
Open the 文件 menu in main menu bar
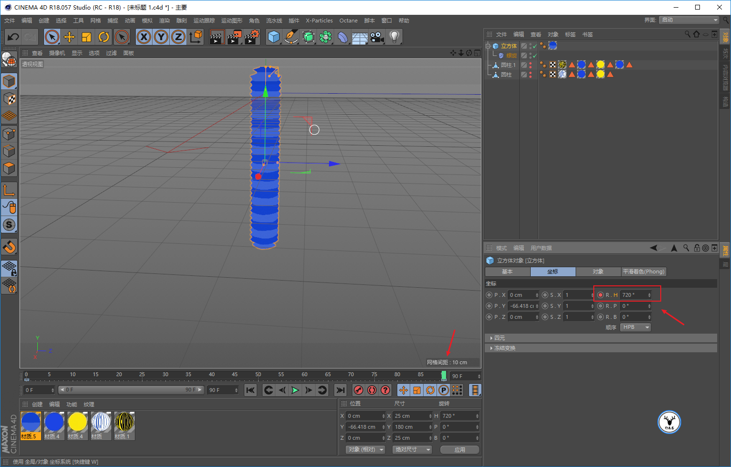coord(10,21)
